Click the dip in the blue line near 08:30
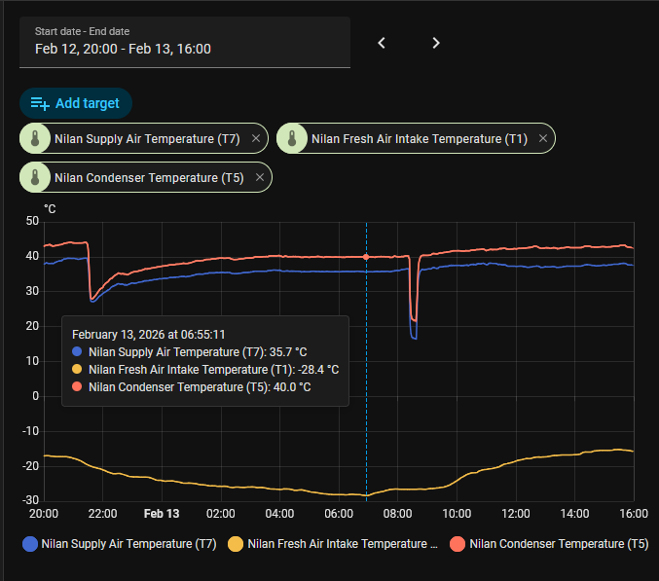659x581 pixels. [414, 335]
